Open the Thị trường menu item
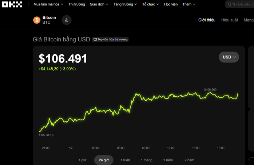This screenshot has height=165, width=254. point(76,4)
